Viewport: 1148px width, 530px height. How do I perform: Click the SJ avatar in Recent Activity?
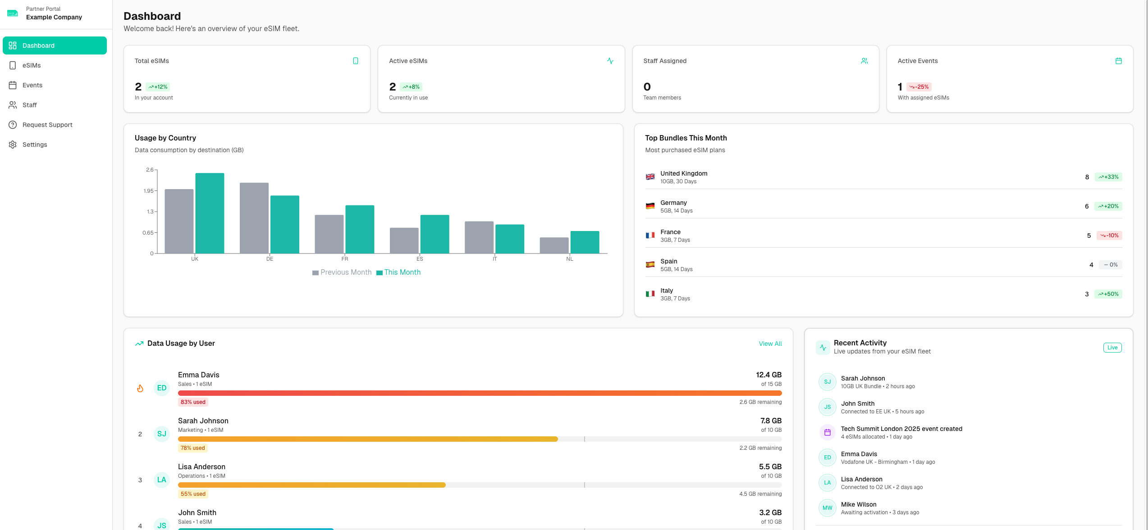[828, 382]
